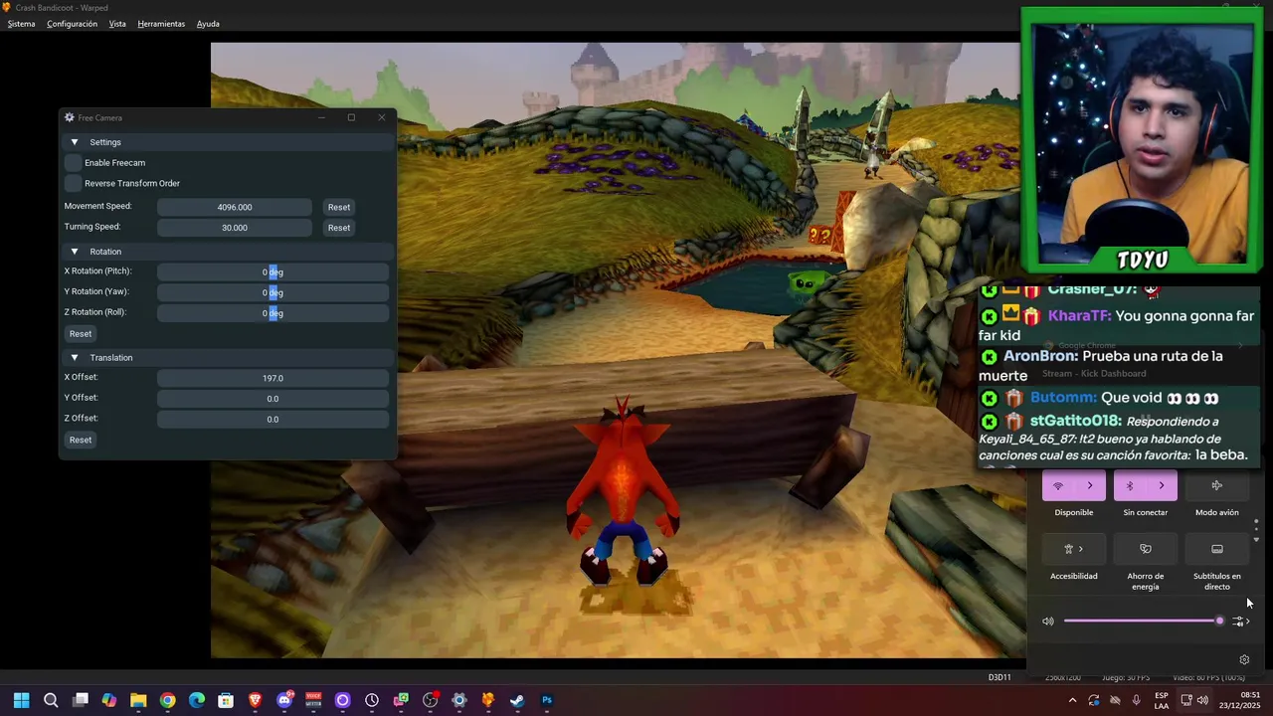The width and height of the screenshot is (1273, 716).
Task: Open File Explorer from taskbar
Action: click(x=138, y=700)
